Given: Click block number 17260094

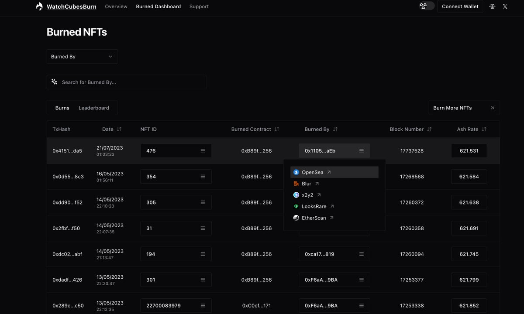Looking at the screenshot, I should click(412, 254).
